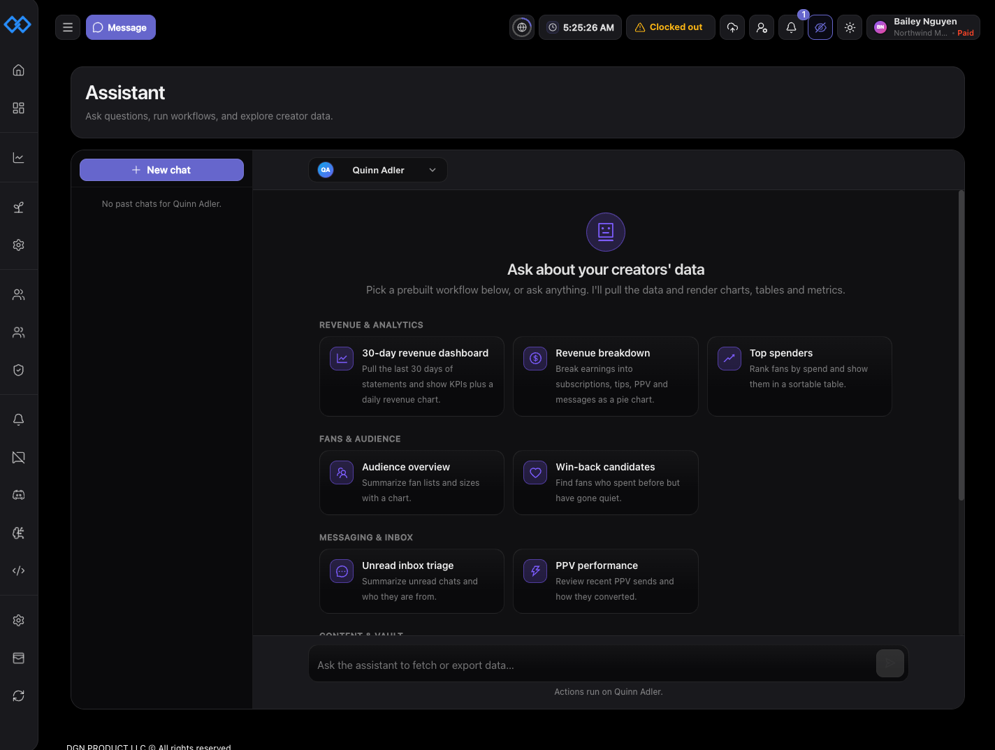995x750 pixels.
Task: Open the Bailey Nguyen account menu
Action: [923, 27]
